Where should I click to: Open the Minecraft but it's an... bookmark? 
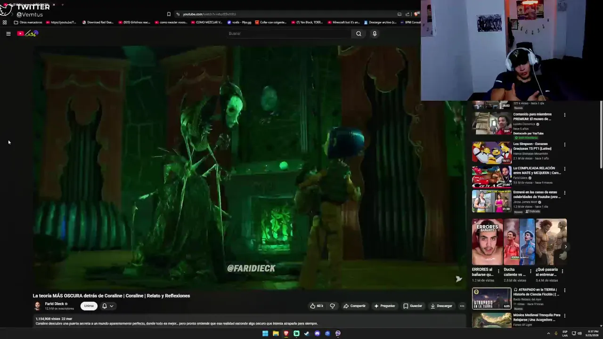point(343,22)
